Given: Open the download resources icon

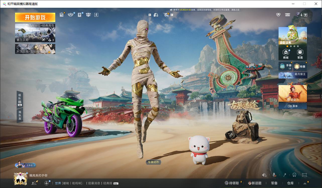Looking at the screenshot, I should (x=96, y=15).
